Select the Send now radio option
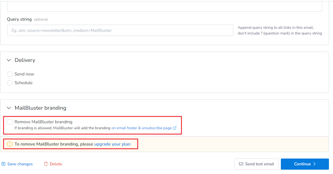Screen dimensions: 333x174 tap(10, 74)
